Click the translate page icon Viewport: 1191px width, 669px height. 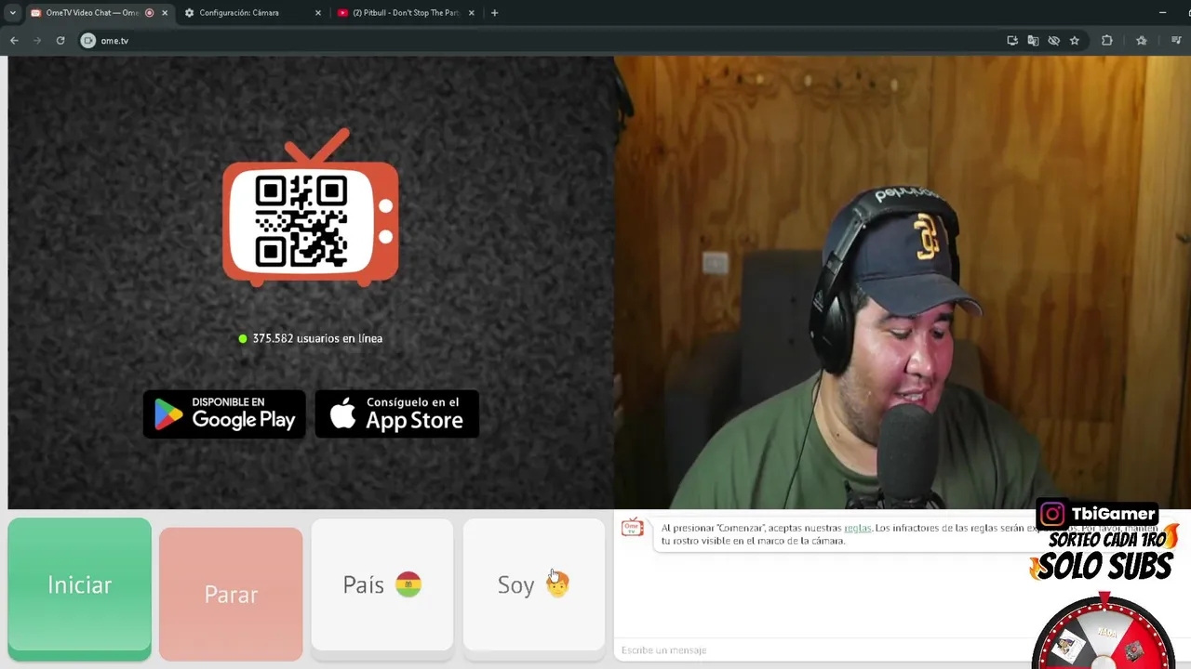[1033, 41]
